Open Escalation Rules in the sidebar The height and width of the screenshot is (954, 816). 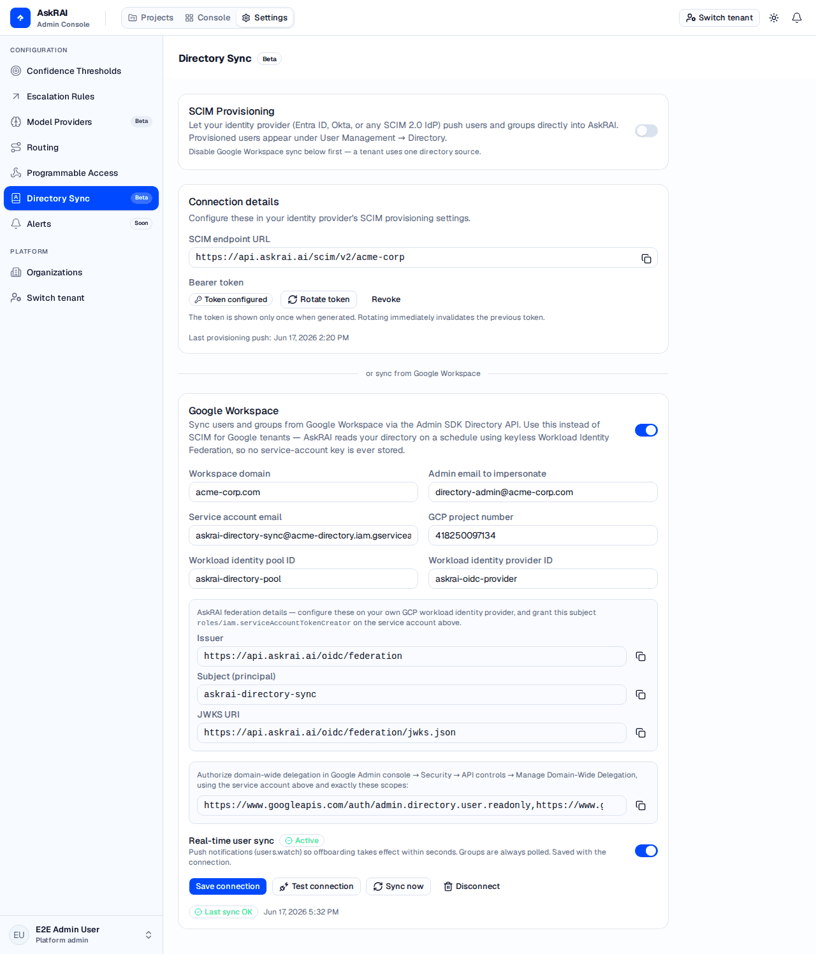pyautogui.click(x=81, y=96)
